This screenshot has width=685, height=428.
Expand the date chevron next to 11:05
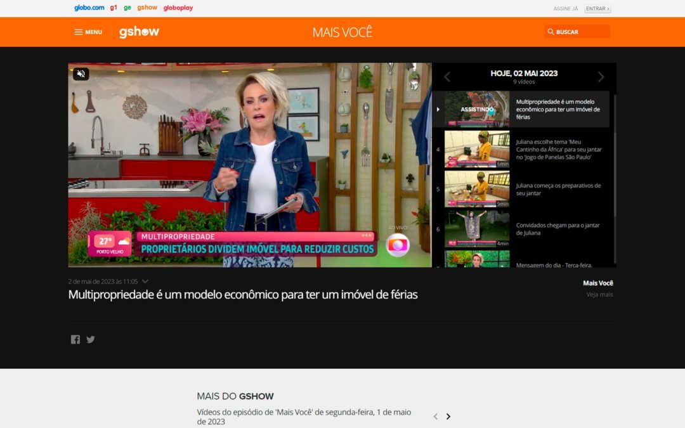point(145,282)
